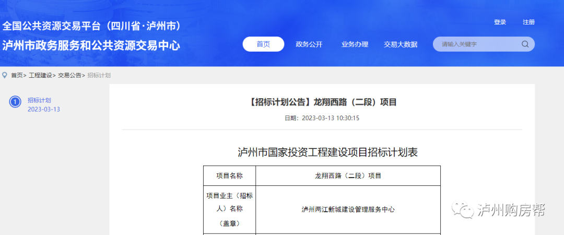
Task: Click the 泸州市政务服务和公共资源交易中心 heading
Action: pyautogui.click(x=91, y=45)
